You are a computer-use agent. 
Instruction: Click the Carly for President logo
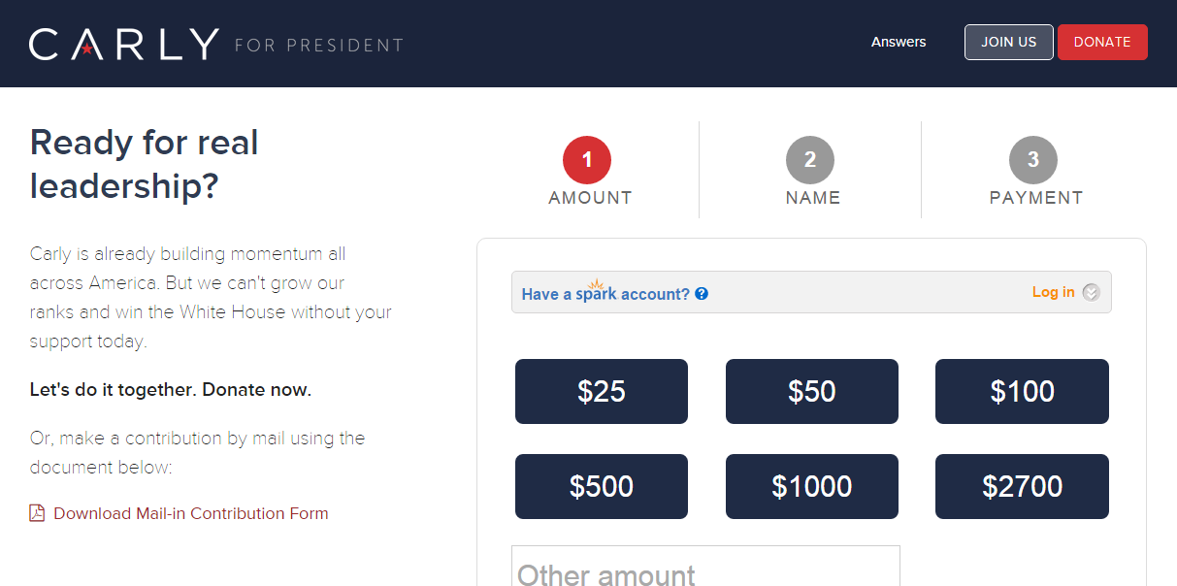[215, 44]
